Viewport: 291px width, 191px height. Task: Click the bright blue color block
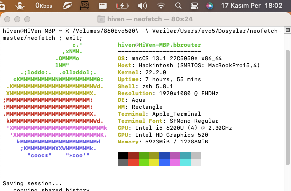(164, 162)
